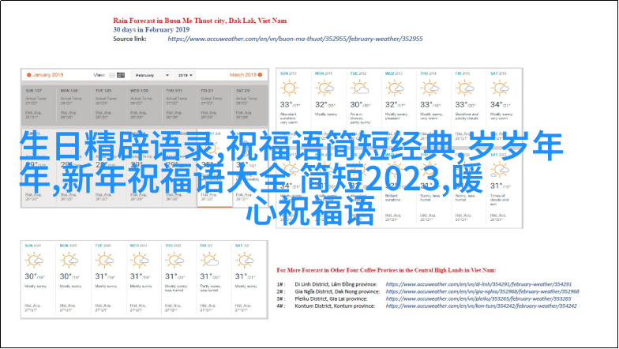619x349 pixels.
Task: Select the FRI 2/1 calendar cell
Action: pos(215,106)
